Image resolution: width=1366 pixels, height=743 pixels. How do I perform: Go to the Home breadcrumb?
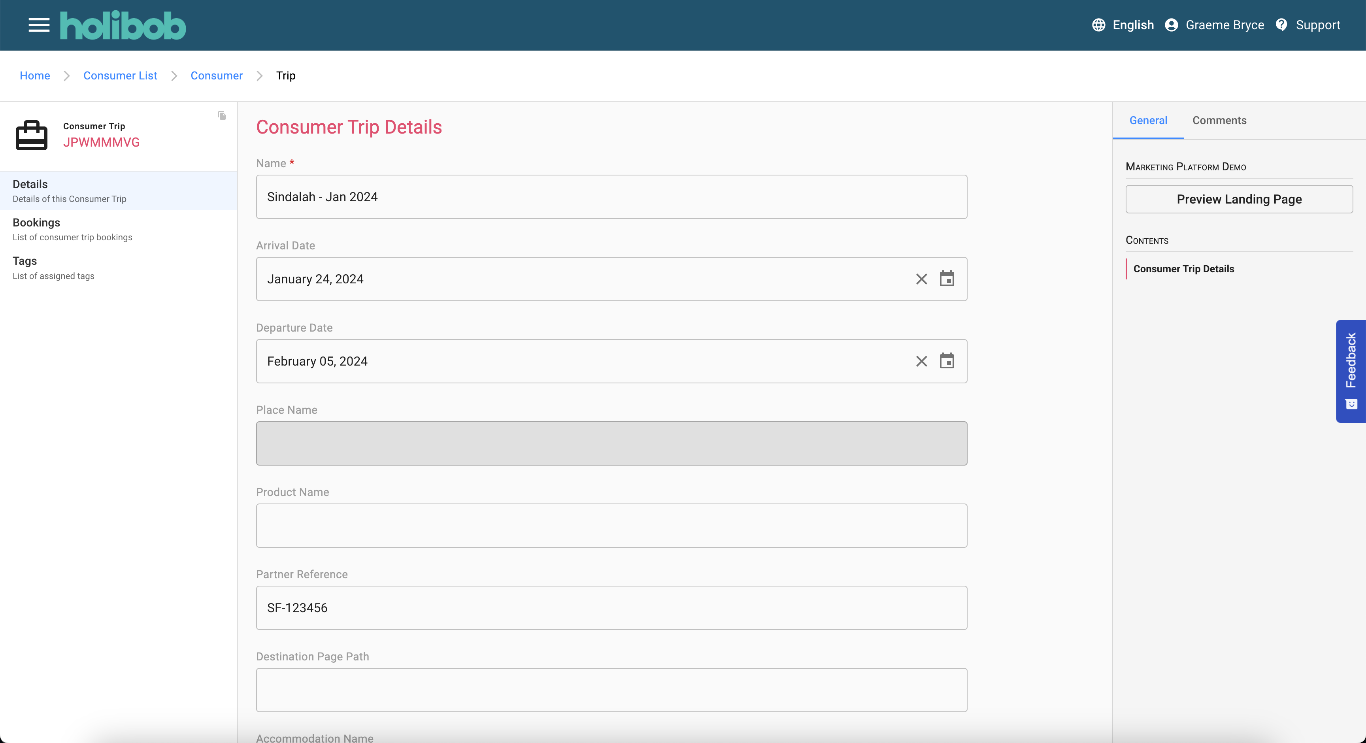coord(35,75)
